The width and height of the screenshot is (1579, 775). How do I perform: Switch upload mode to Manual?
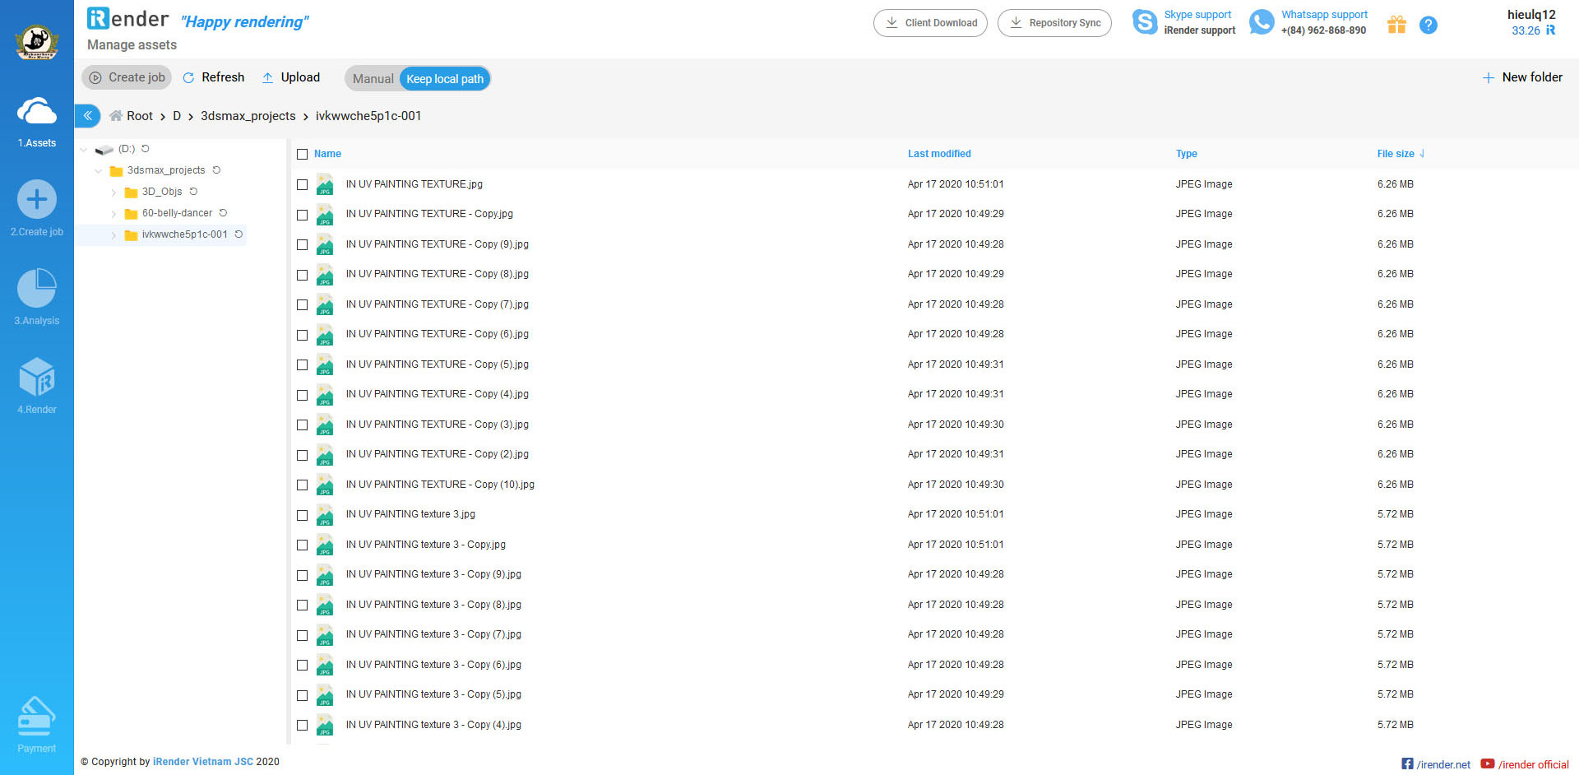pyautogui.click(x=373, y=79)
